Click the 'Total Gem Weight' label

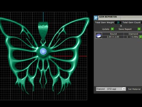tap(104, 23)
